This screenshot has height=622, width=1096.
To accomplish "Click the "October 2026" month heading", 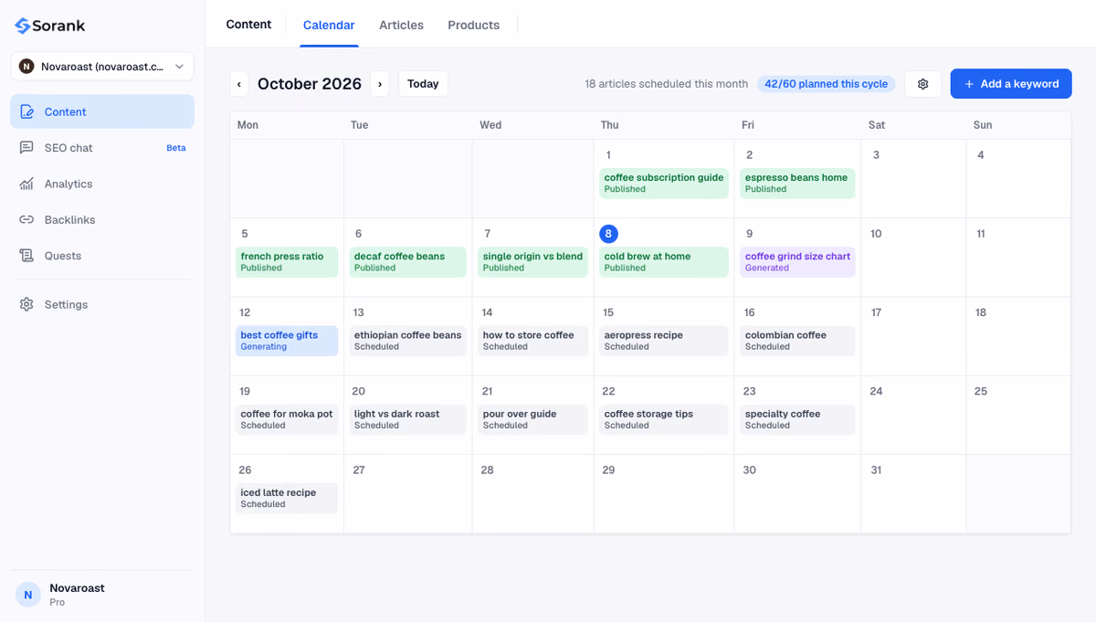I will 310,84.
